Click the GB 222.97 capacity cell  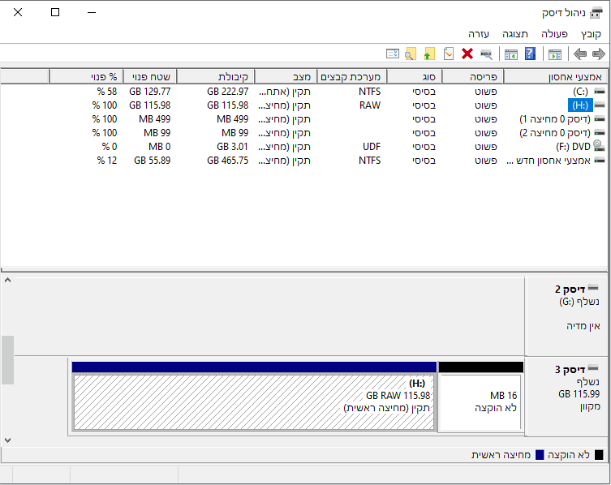tap(227, 92)
